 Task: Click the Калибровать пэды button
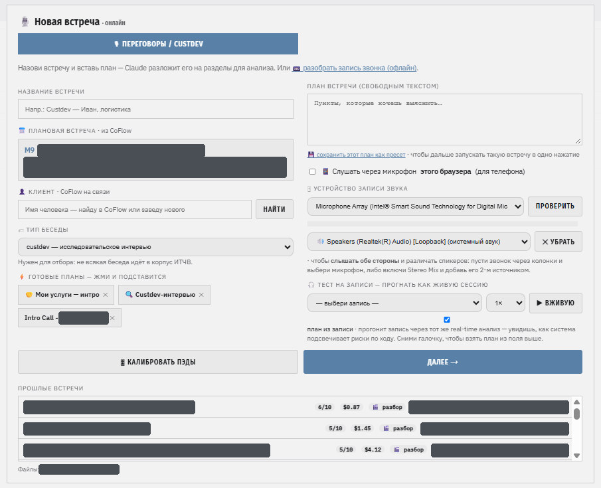158,362
